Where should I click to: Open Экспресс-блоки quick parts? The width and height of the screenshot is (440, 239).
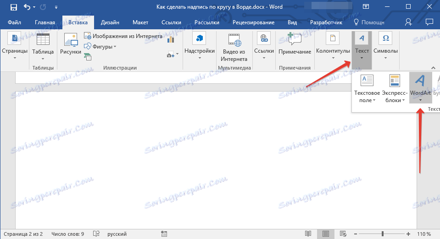(395, 88)
